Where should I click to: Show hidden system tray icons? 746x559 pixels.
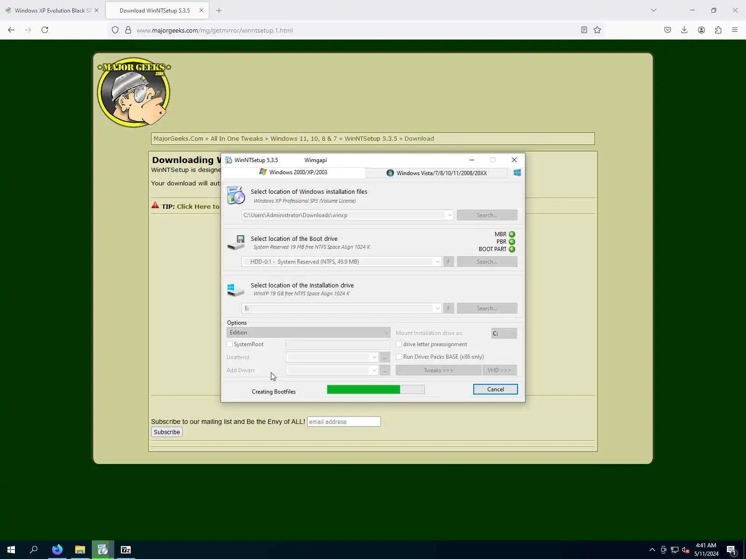pos(652,550)
